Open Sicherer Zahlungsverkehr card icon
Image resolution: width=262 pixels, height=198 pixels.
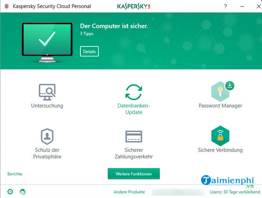tap(134, 136)
